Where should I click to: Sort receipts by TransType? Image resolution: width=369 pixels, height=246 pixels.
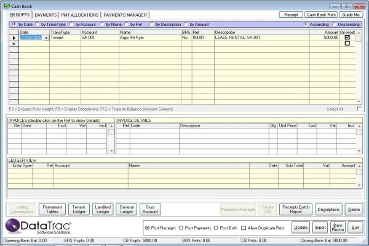click(37, 24)
